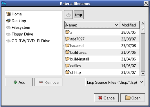Choose the Desktop shortcut icon
Image resolution: width=150 pixels, height=107 pixels.
(8, 21)
